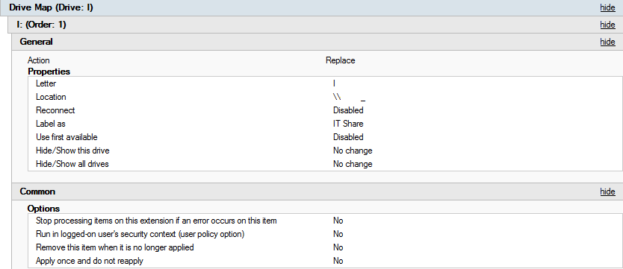Select the drive letter value I

tap(334, 83)
